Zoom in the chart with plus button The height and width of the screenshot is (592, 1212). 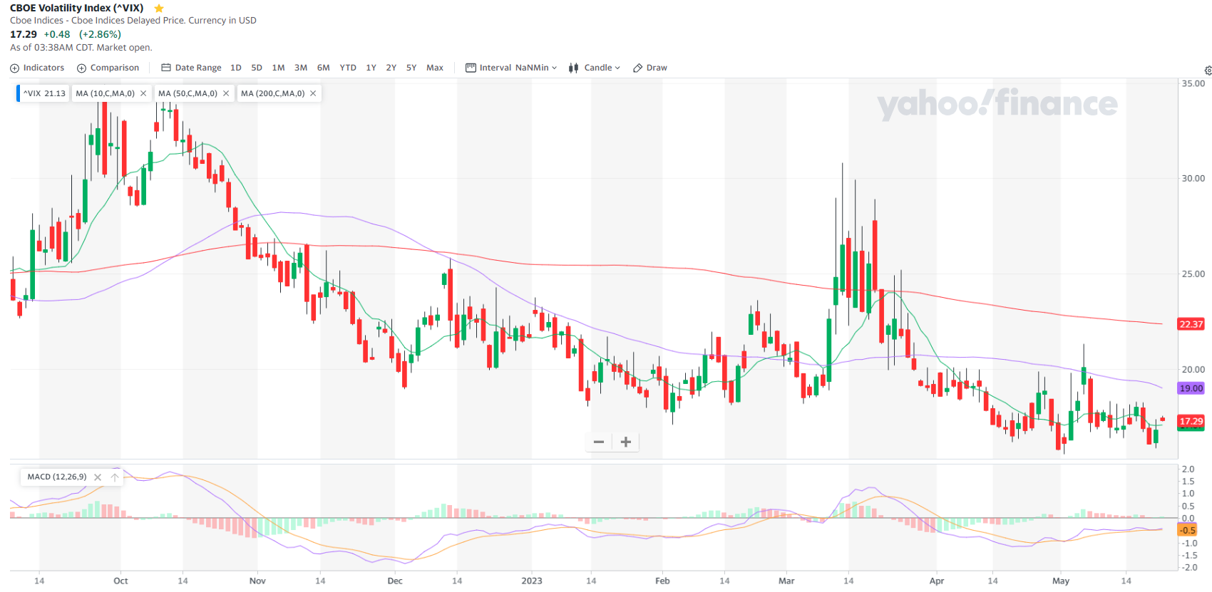pyautogui.click(x=626, y=442)
